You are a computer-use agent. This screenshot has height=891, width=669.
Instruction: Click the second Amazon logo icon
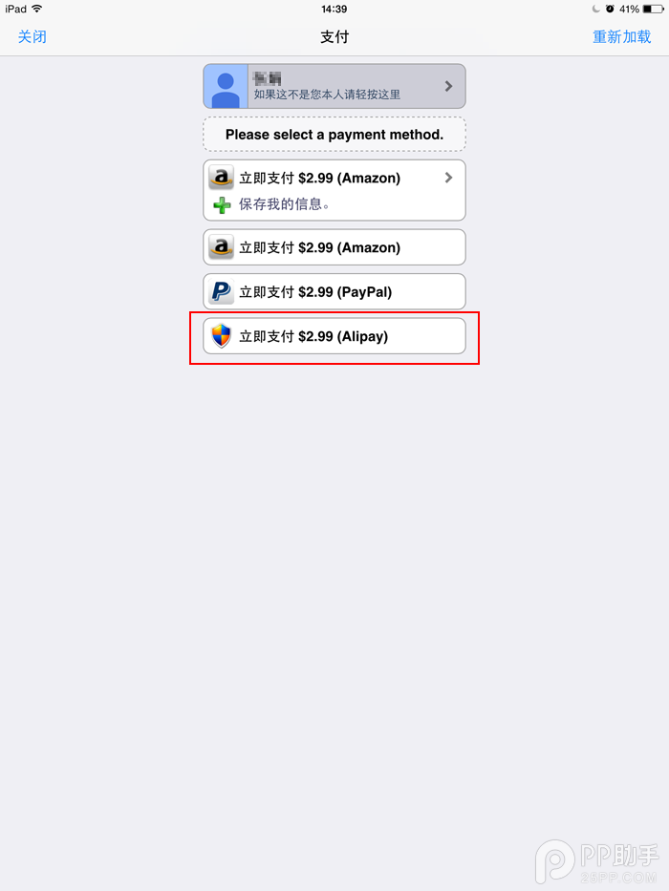pos(222,247)
